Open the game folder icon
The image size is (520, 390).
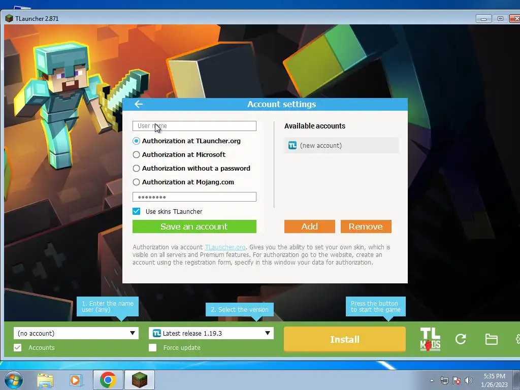tap(491, 339)
